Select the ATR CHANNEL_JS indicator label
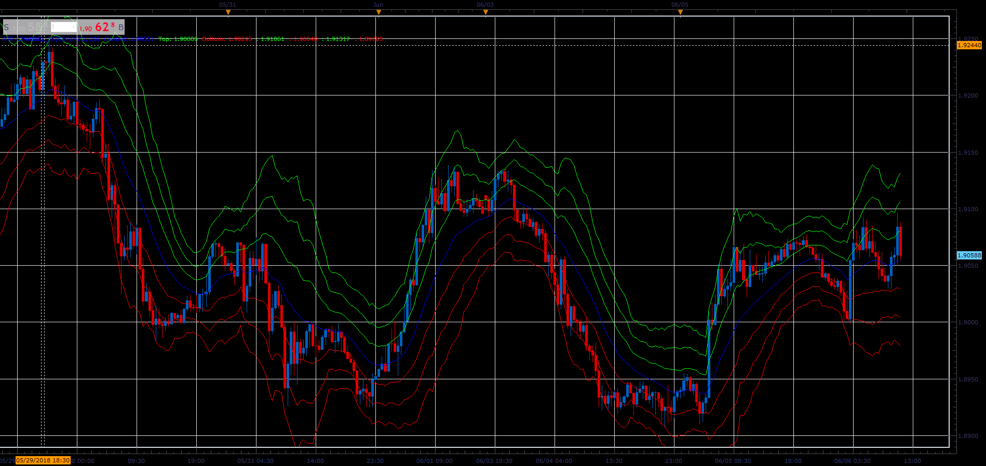 click(51, 39)
